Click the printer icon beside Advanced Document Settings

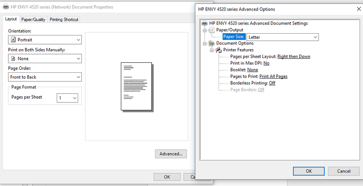point(204,23)
